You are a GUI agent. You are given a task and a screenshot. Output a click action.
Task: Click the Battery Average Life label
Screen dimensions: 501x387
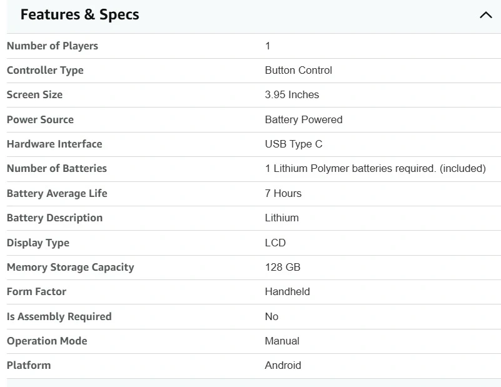57,193
